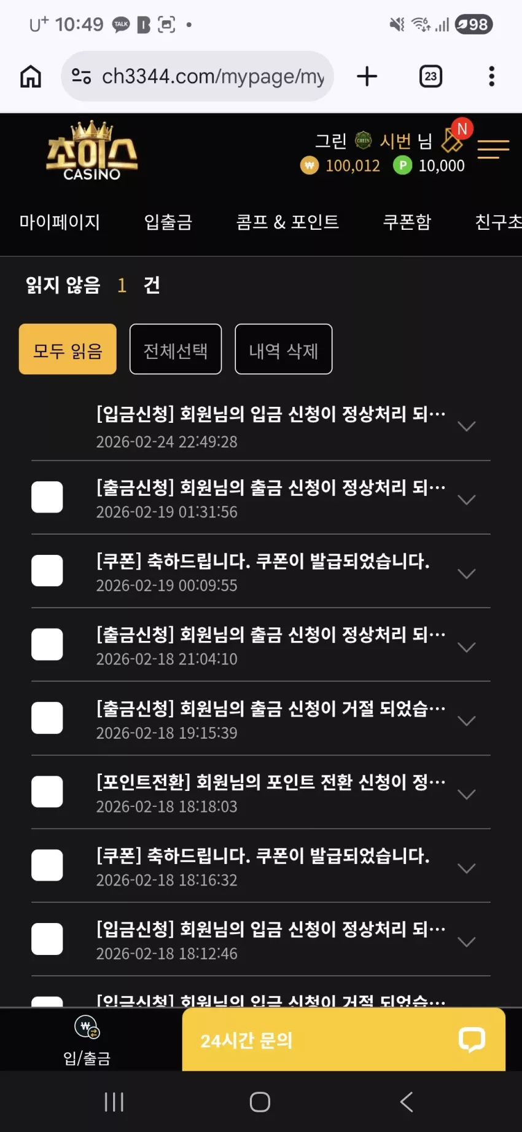The width and height of the screenshot is (522, 1132).
Task: Expand the 출금 거절 message from 19:15:39
Action: [467, 721]
